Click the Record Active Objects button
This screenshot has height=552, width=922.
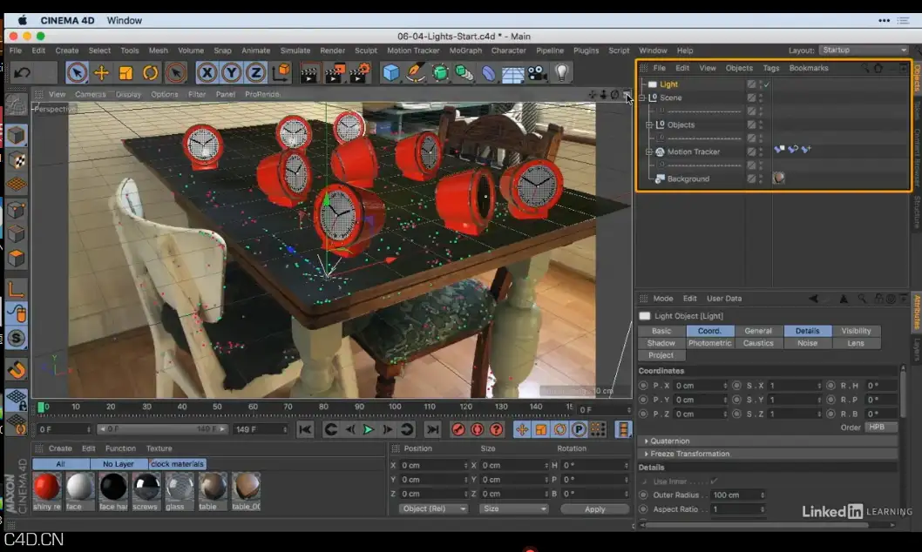click(x=458, y=429)
